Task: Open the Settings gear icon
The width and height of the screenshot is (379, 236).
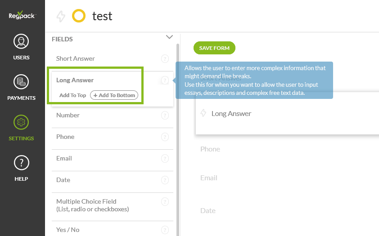Action: click(21, 123)
